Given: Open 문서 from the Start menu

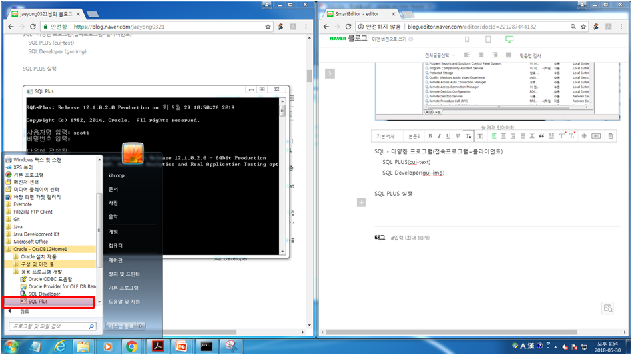Looking at the screenshot, I should pos(113,189).
